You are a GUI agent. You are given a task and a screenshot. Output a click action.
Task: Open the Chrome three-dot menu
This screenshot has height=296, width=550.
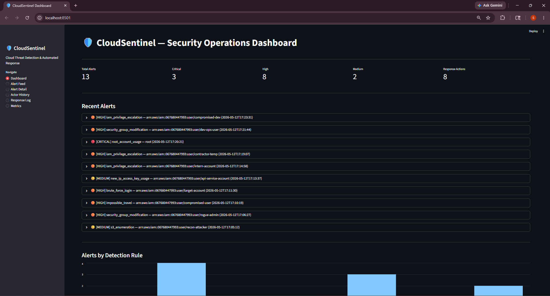(x=544, y=18)
